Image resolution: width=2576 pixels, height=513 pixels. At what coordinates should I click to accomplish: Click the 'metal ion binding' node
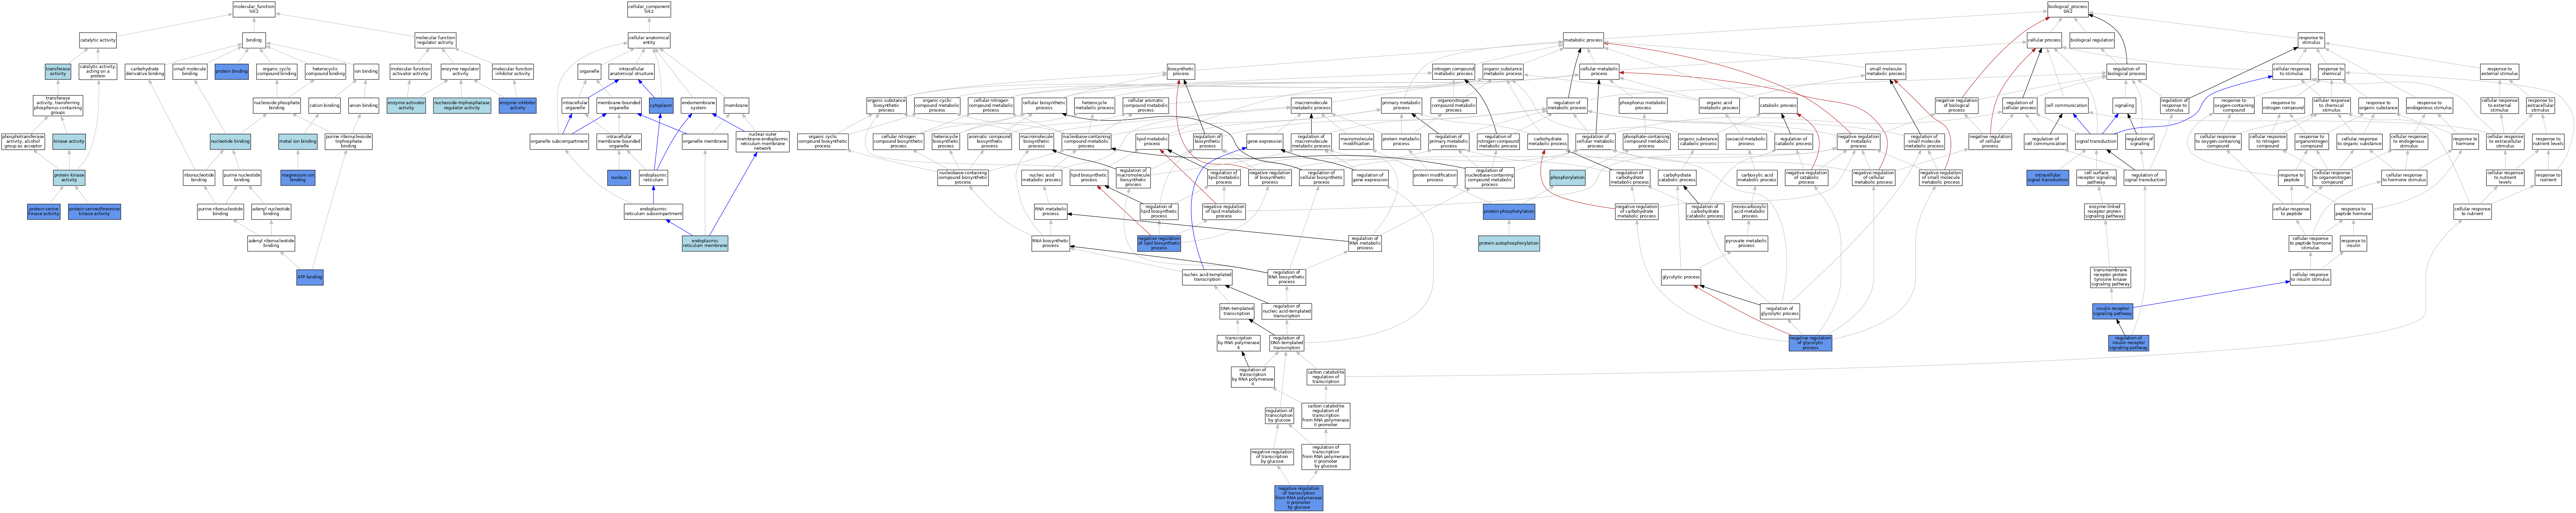(298, 142)
